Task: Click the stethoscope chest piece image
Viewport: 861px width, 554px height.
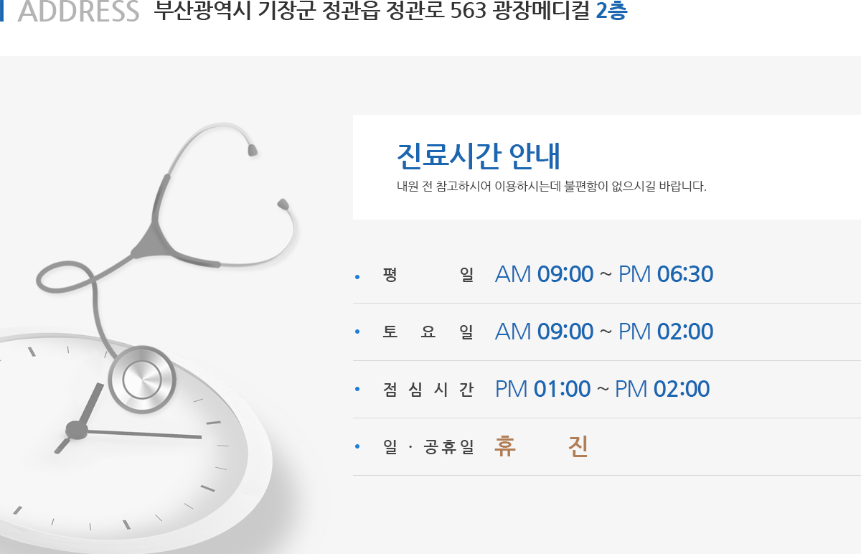Action: 142,379
